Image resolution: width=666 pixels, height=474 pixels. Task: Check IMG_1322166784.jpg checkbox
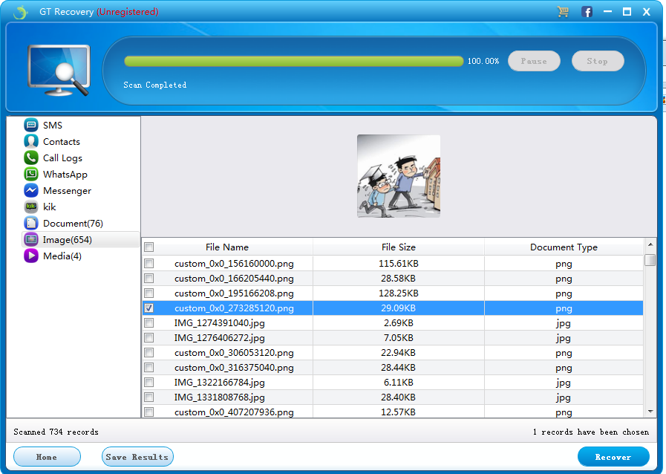[149, 383]
